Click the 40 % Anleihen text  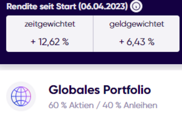coord(130,105)
